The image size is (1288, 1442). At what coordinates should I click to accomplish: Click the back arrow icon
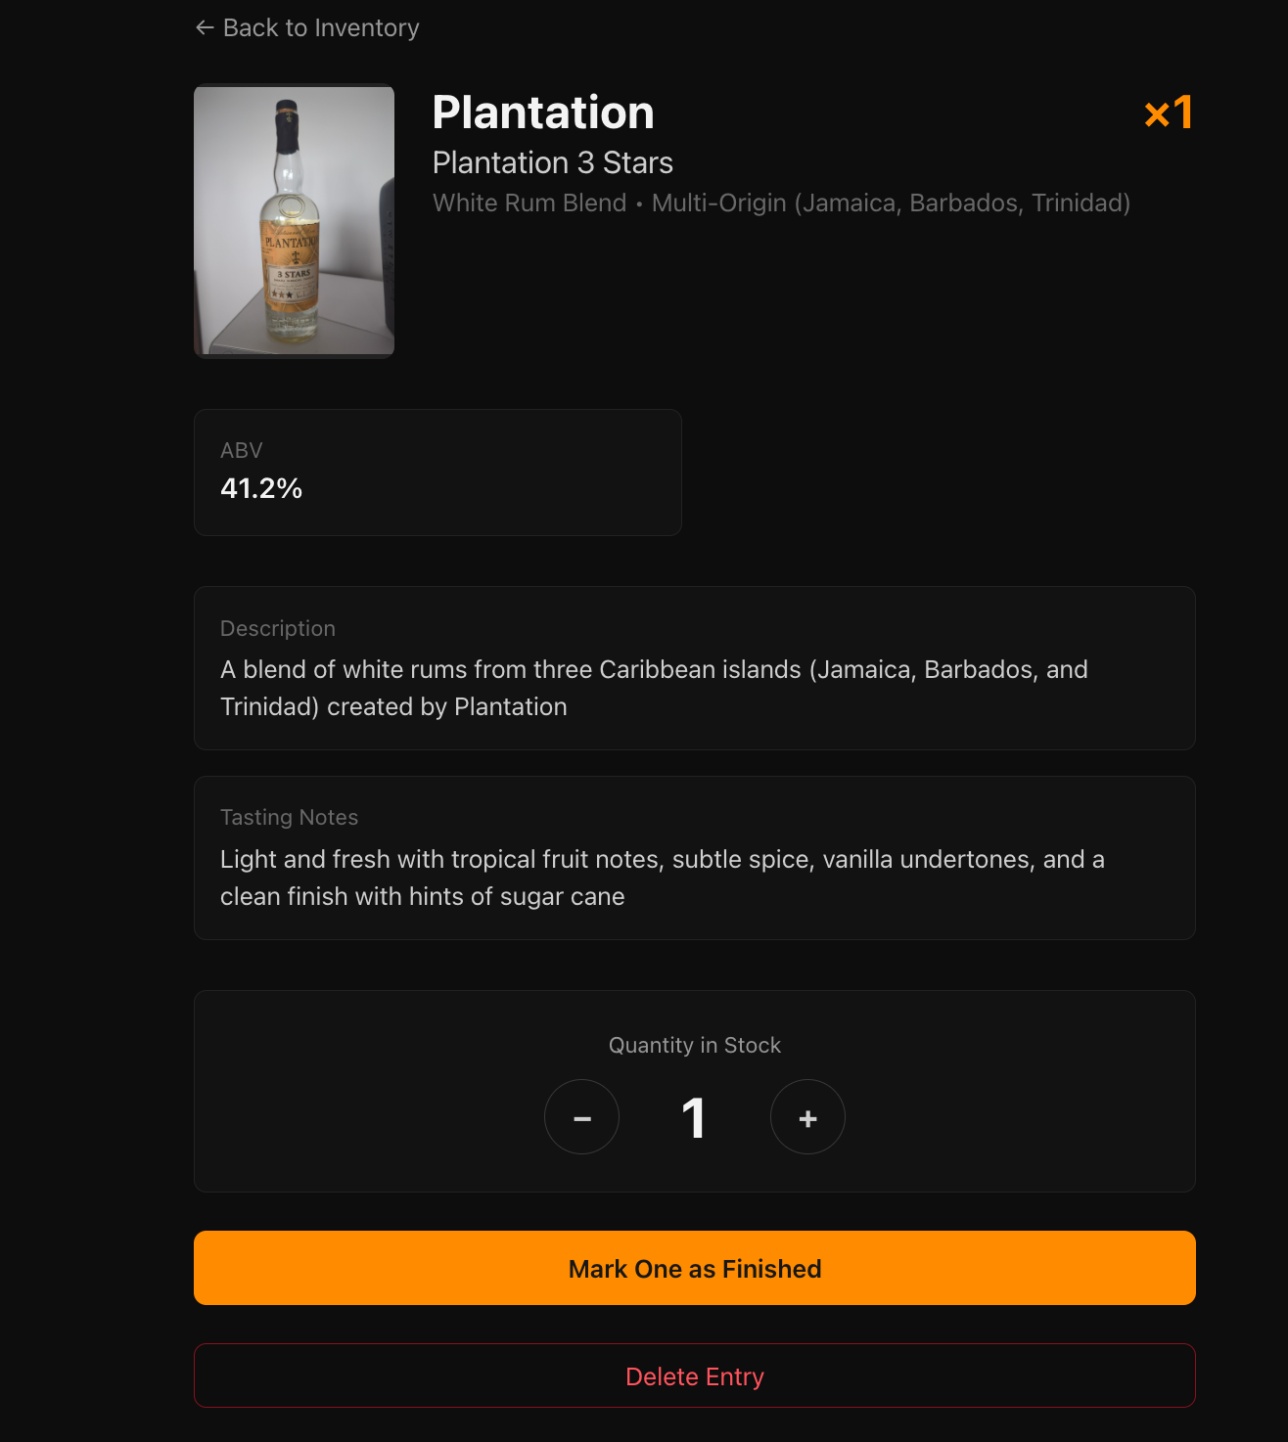pyautogui.click(x=205, y=28)
